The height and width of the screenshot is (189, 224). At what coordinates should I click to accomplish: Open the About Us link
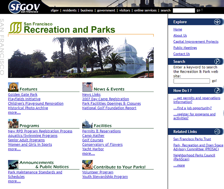[180, 36]
